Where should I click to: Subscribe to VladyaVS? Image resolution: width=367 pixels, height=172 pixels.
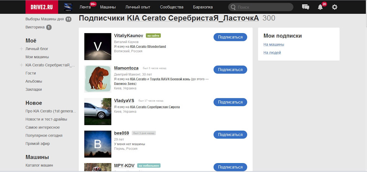tap(230, 102)
